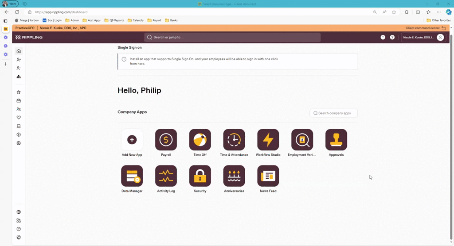Open the QB Reports bookmarks folder

pos(114,20)
